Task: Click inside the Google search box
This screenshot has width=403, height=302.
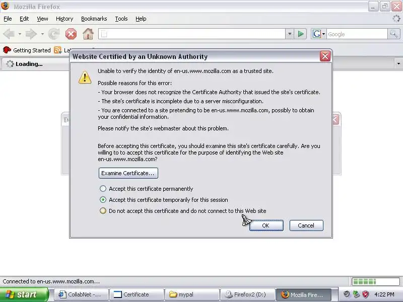Action: pyautogui.click(x=357, y=34)
